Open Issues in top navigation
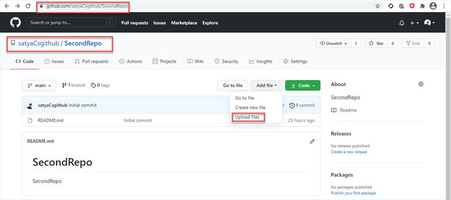 [x=160, y=23]
